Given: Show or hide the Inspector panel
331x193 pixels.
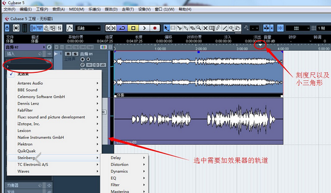Looking at the screenshot, I should point(33,28).
